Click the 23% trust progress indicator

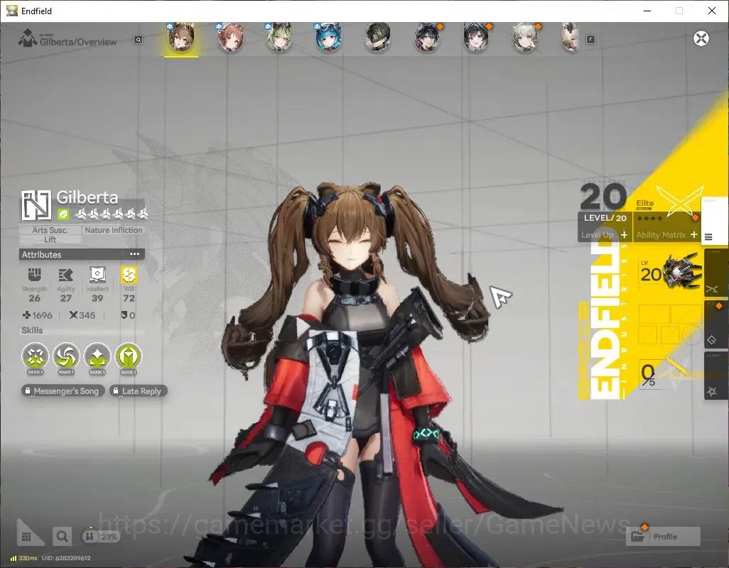coord(100,537)
